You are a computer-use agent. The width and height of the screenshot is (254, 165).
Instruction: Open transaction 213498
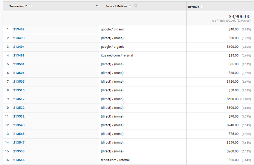pos(19,55)
